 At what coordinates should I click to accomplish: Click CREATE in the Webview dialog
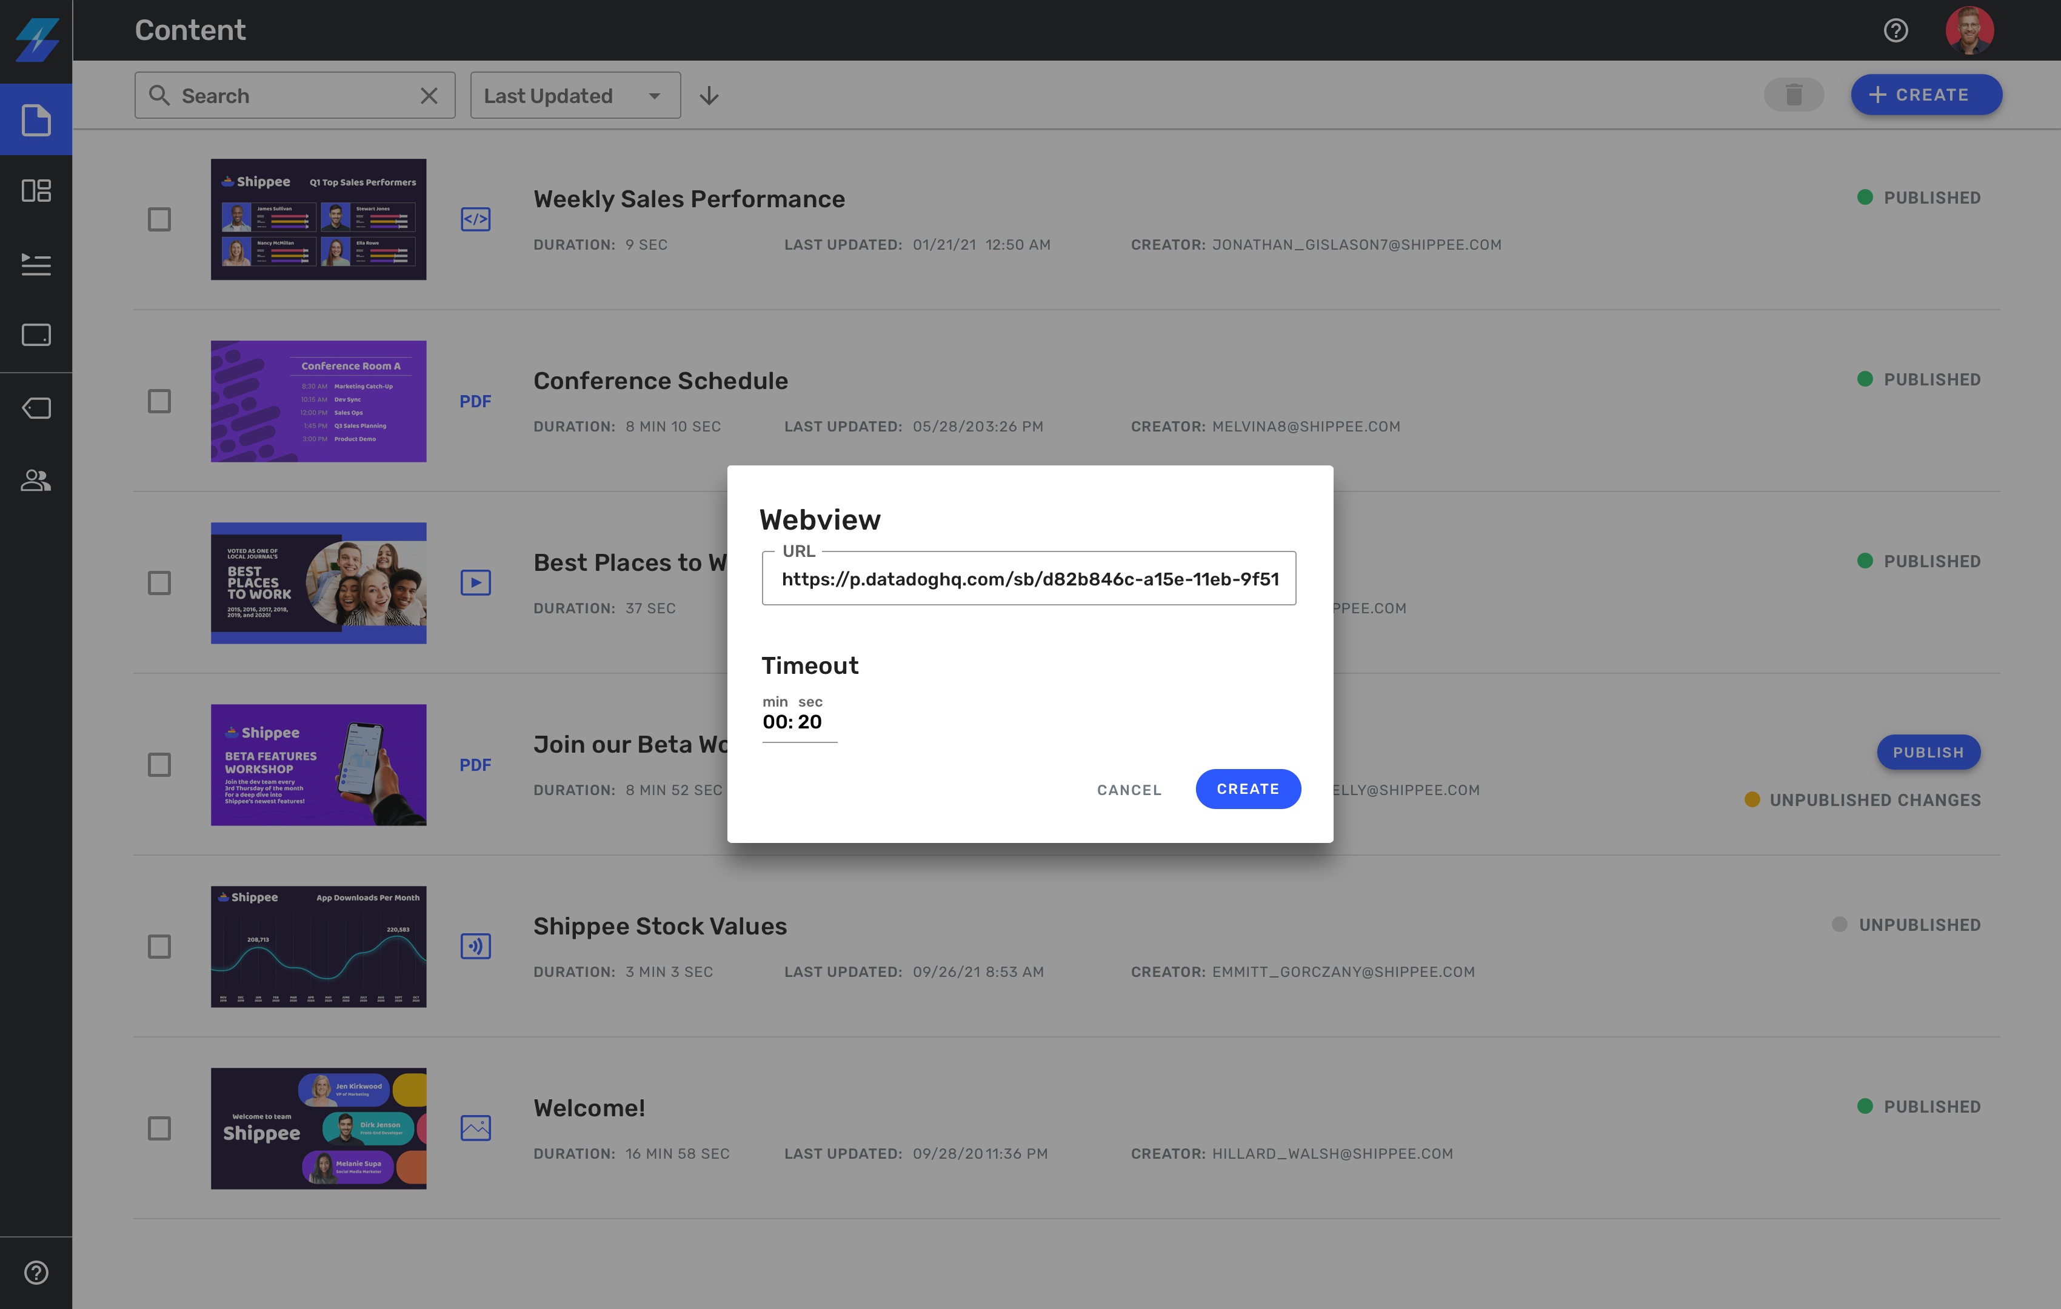coord(1248,789)
